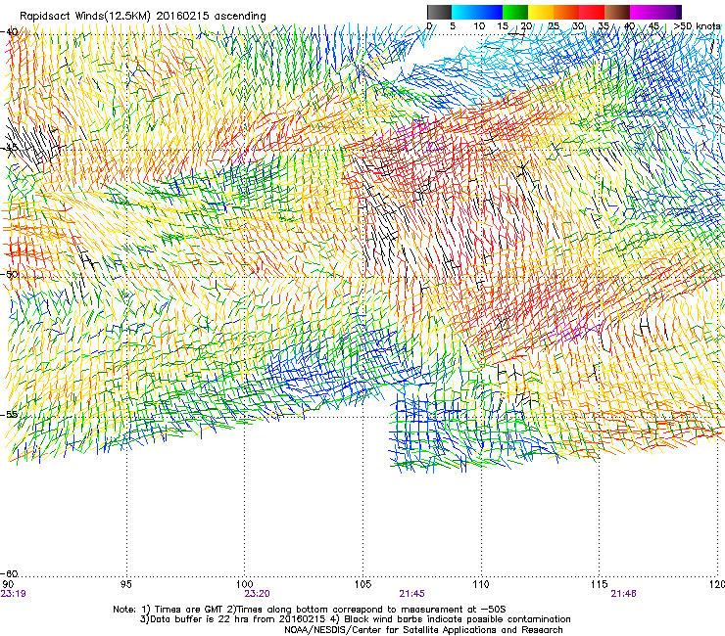Viewport: 725px width, 636px height.
Task: Pick the green 15-20 knots legend segment
Action: [x=515, y=12]
